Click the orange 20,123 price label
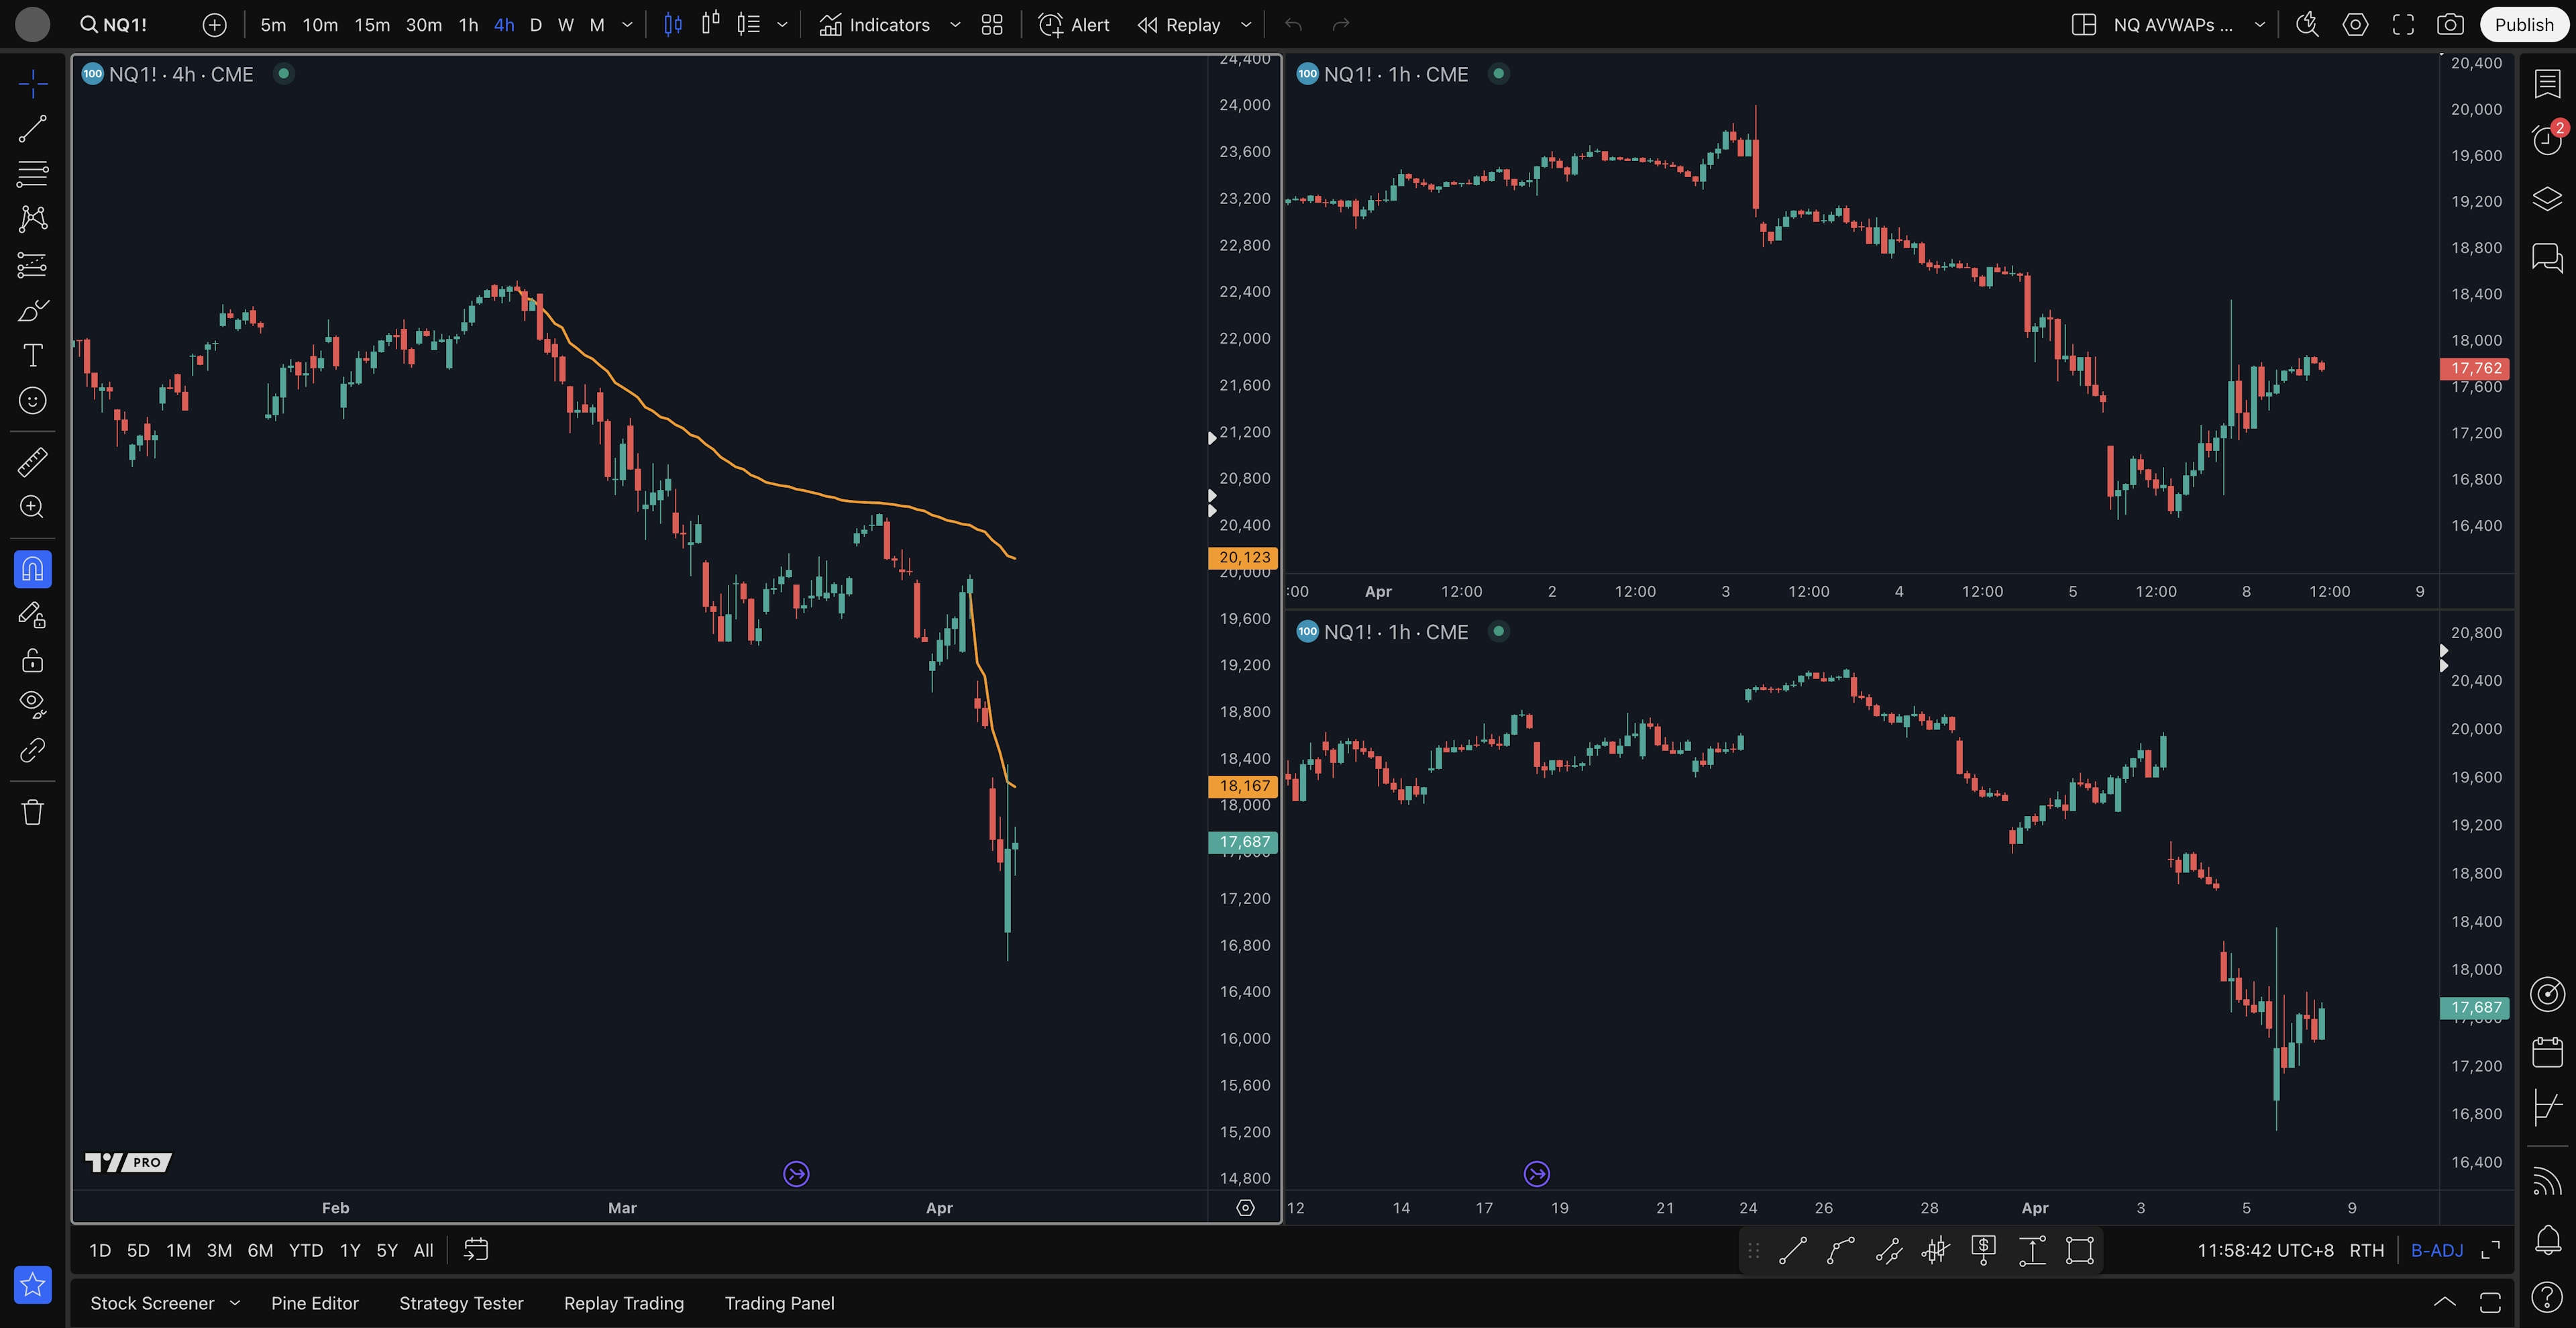The image size is (2576, 1328). [1243, 558]
